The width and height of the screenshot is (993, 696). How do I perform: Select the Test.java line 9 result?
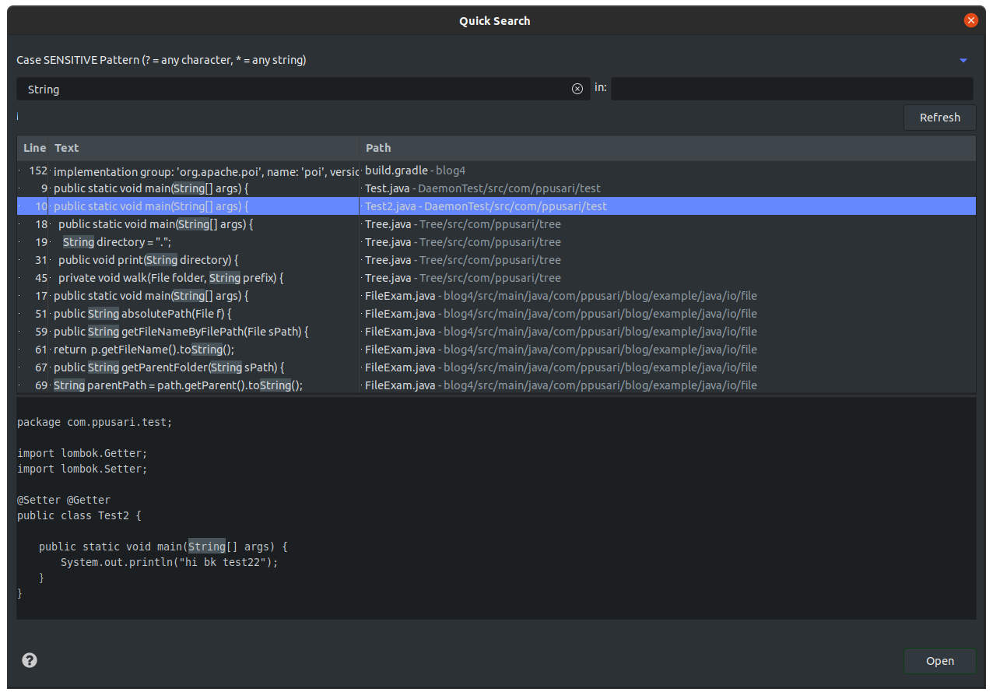coord(496,188)
